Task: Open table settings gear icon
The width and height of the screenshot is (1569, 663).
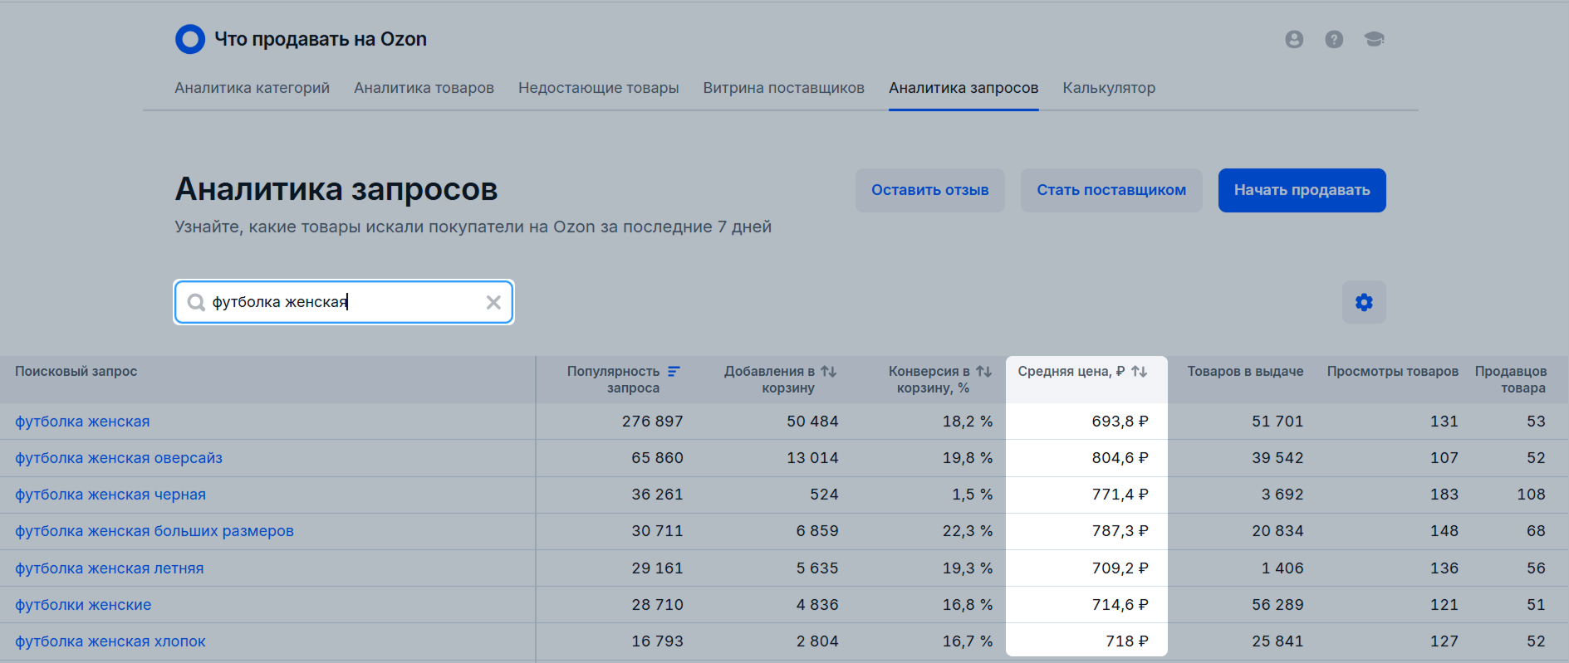Action: point(1364,302)
